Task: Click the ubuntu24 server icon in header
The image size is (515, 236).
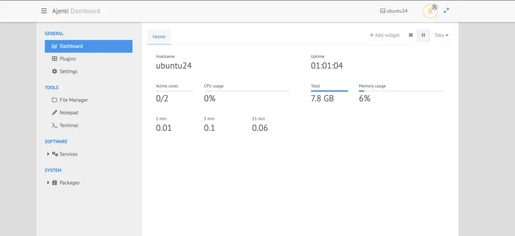Action: pos(383,11)
